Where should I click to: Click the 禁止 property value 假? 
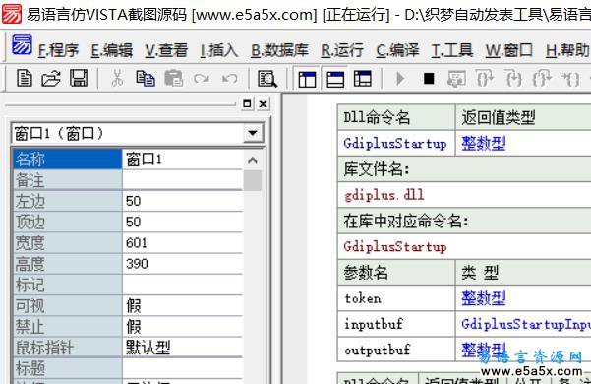click(x=183, y=326)
